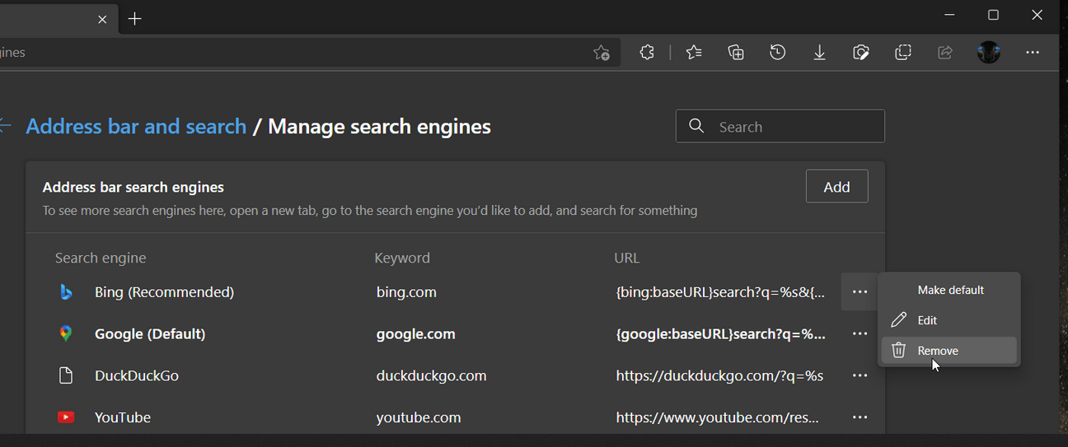Viewport: 1068px width, 447px height.
Task: Open the Favorites list icon
Action: click(694, 53)
